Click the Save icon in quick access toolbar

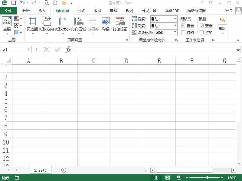[14, 3]
